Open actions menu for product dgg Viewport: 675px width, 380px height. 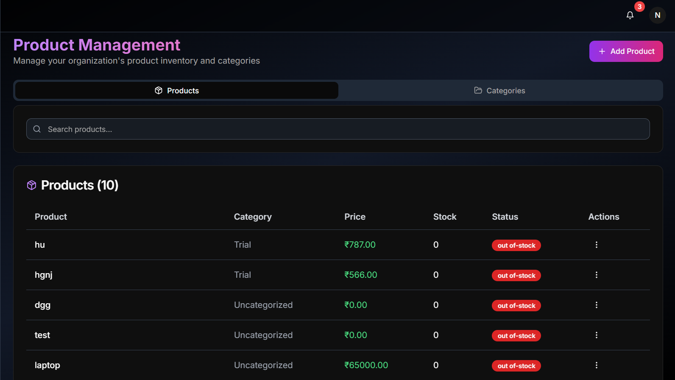(x=596, y=305)
